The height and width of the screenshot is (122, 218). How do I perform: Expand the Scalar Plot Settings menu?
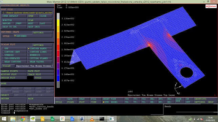pos(42,45)
